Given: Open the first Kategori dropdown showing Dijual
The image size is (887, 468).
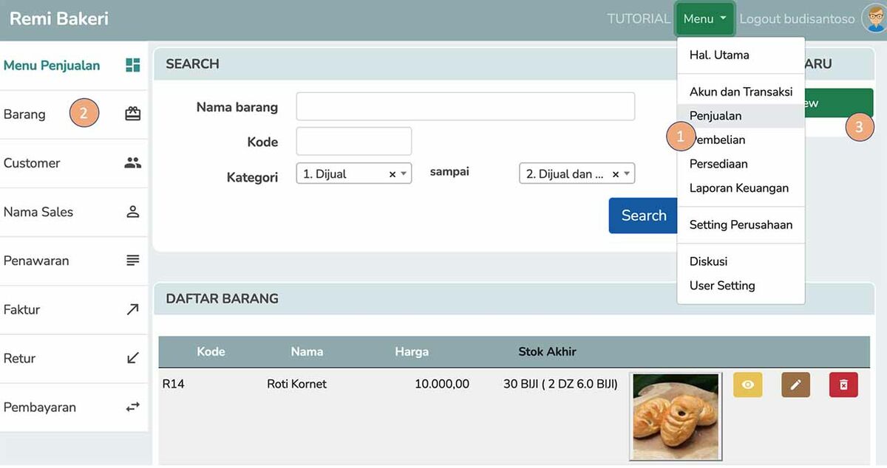Looking at the screenshot, I should [344, 174].
